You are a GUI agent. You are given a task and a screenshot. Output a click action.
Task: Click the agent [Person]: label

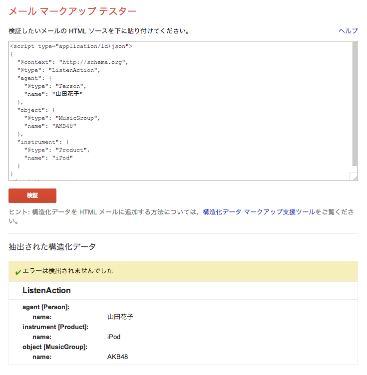click(46, 307)
